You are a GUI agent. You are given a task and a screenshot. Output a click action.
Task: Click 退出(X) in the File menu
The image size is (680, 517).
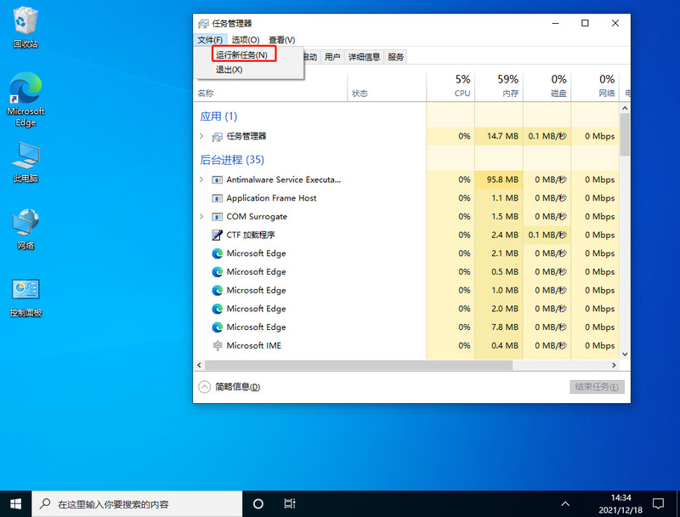click(x=231, y=69)
